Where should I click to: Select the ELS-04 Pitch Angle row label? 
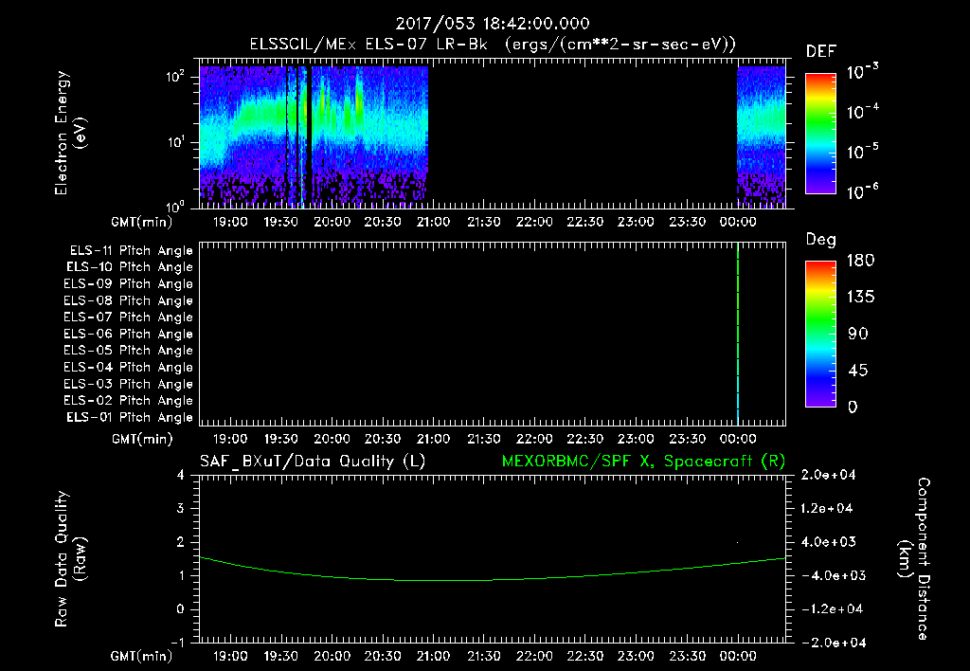pyautogui.click(x=129, y=367)
